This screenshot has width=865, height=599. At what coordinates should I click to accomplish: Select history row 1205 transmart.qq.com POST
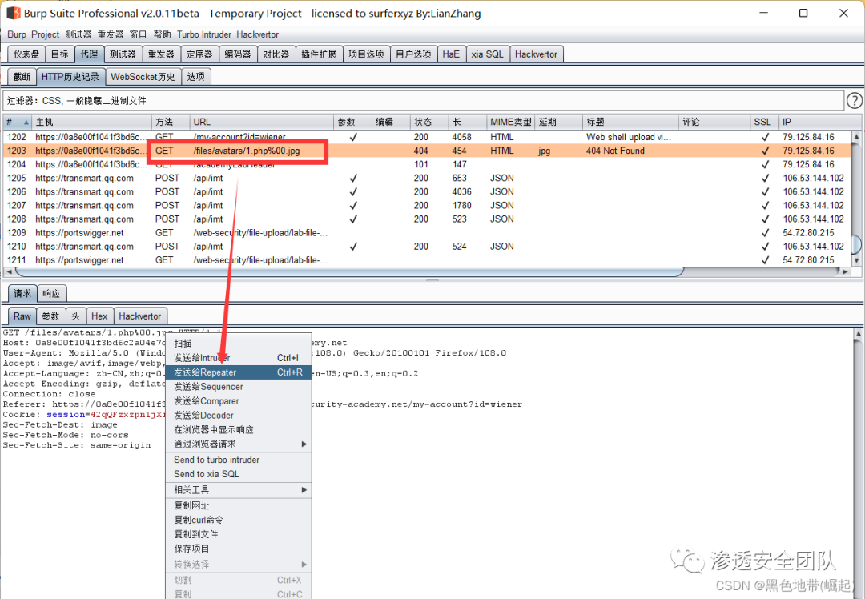pos(428,178)
